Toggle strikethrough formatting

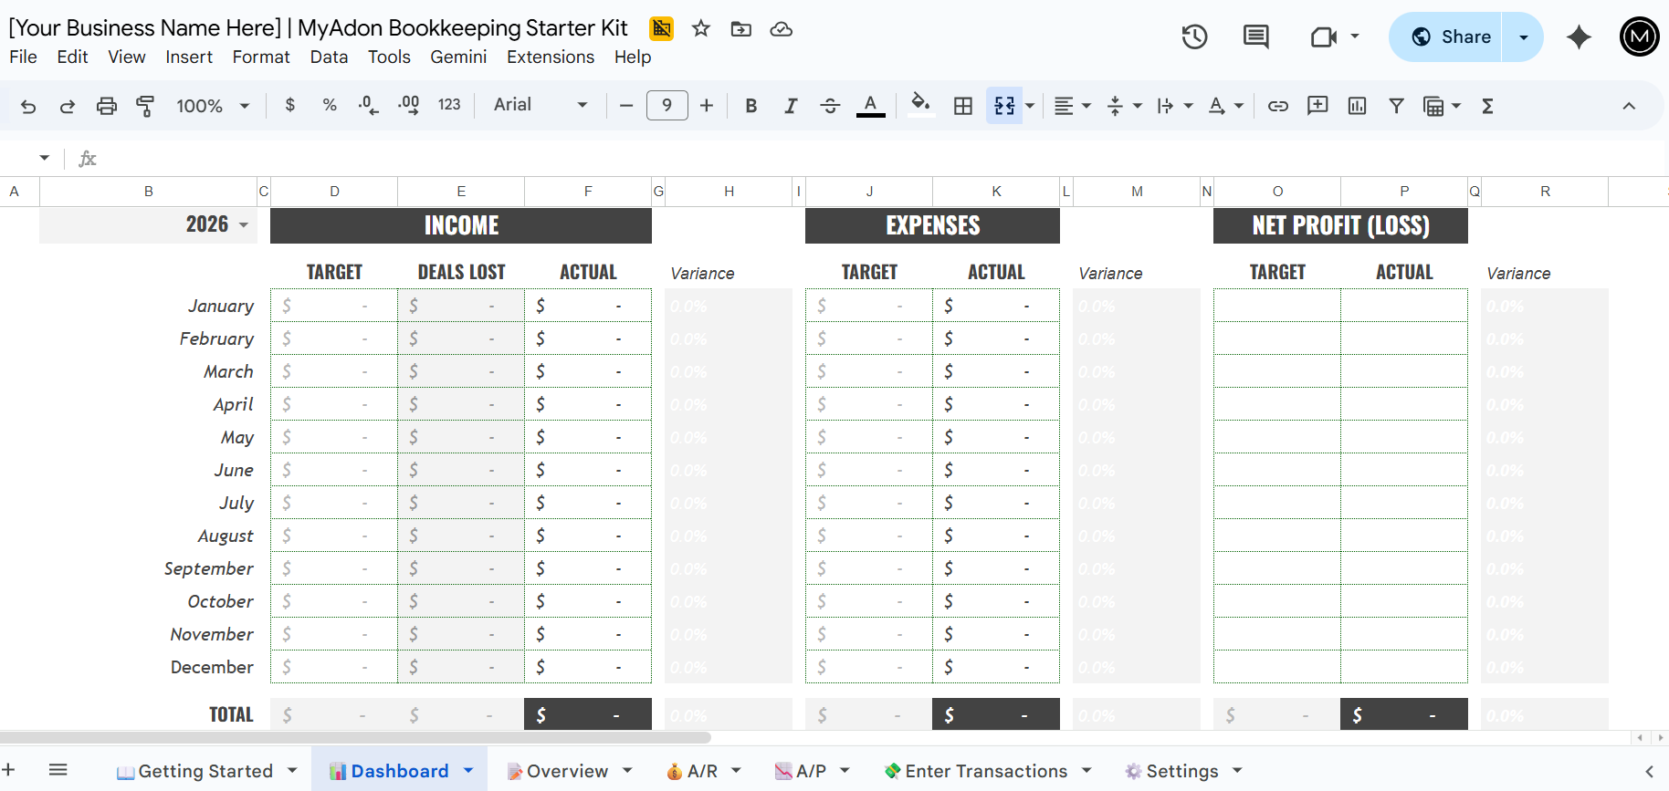[x=830, y=106]
